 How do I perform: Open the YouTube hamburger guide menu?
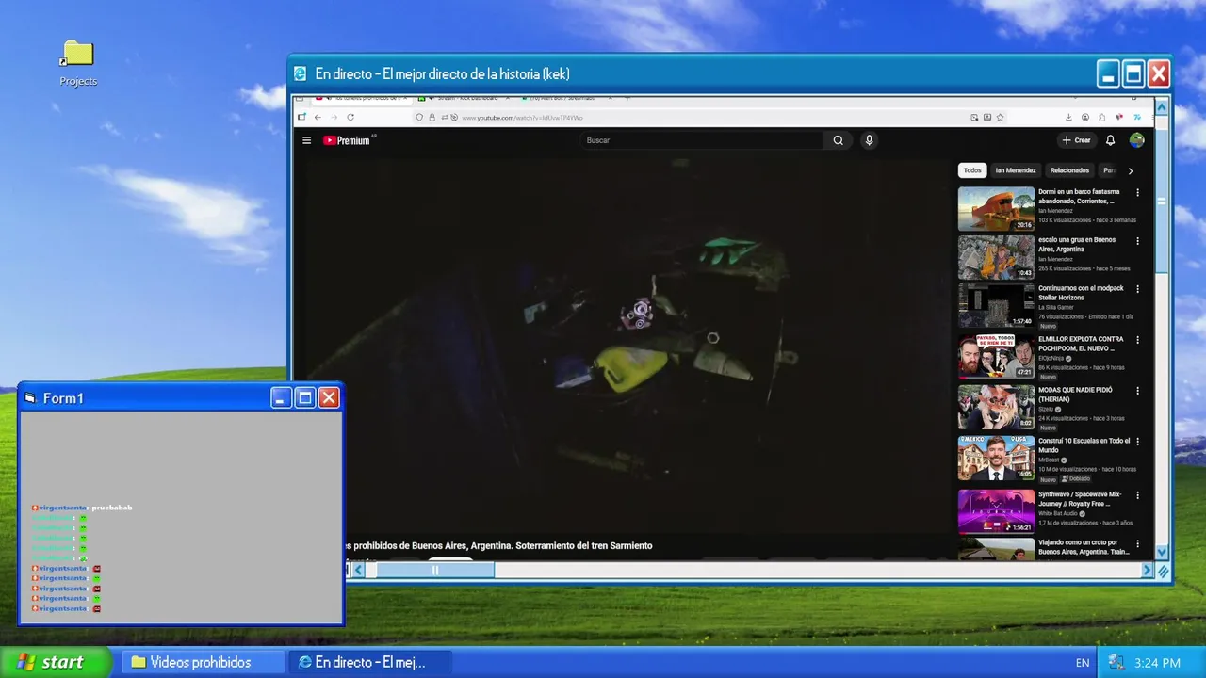[306, 140]
